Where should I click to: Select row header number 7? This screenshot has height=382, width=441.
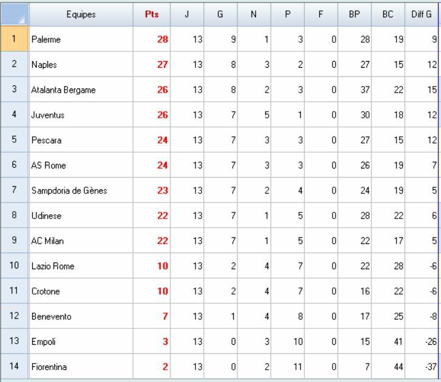15,190
